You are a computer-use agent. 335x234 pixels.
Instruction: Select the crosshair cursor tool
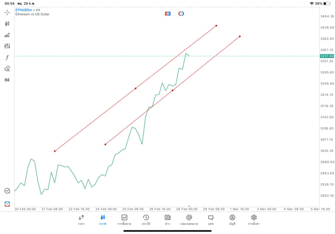pos(7,12)
